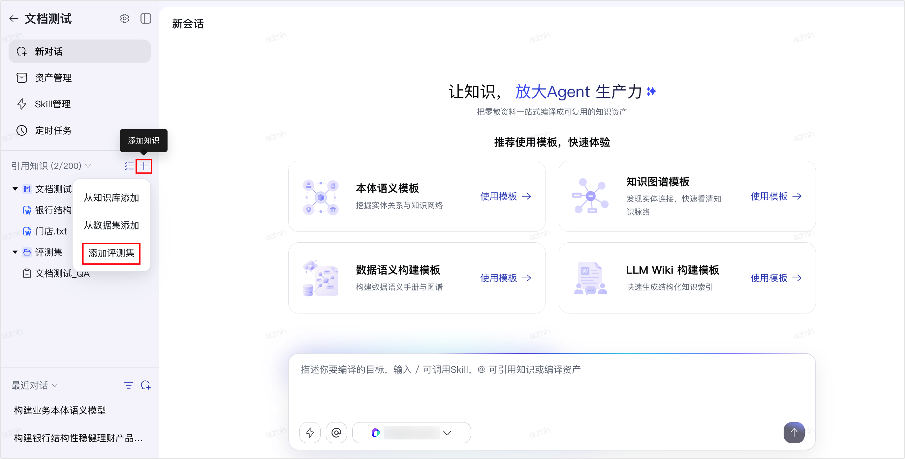Open 资产管理 in sidebar
Screen dimensions: 905x459
[x=80, y=78]
